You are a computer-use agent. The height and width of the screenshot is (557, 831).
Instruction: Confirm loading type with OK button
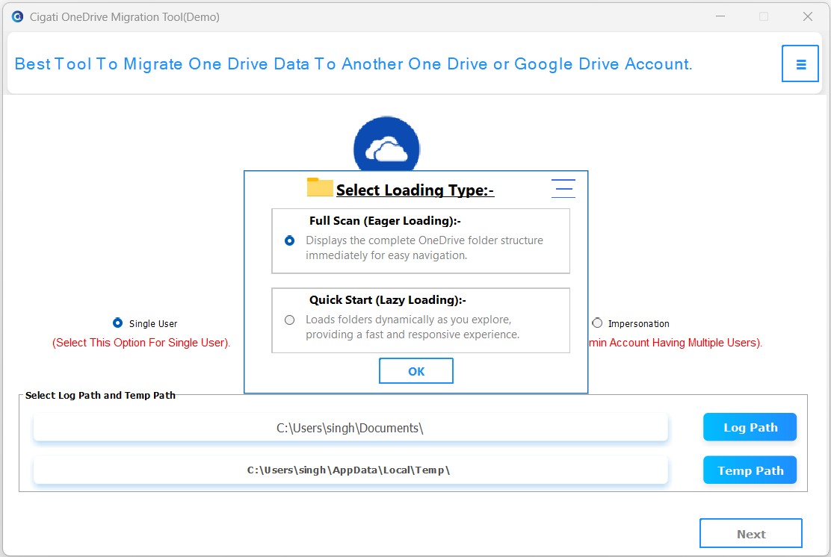tap(416, 370)
